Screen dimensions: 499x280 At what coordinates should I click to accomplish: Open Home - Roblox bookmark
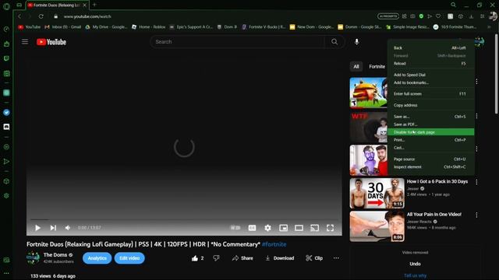pyautogui.click(x=148, y=27)
